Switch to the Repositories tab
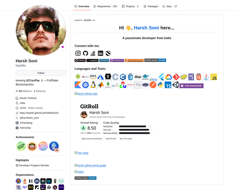This screenshot has height=190, width=239. [105, 6]
